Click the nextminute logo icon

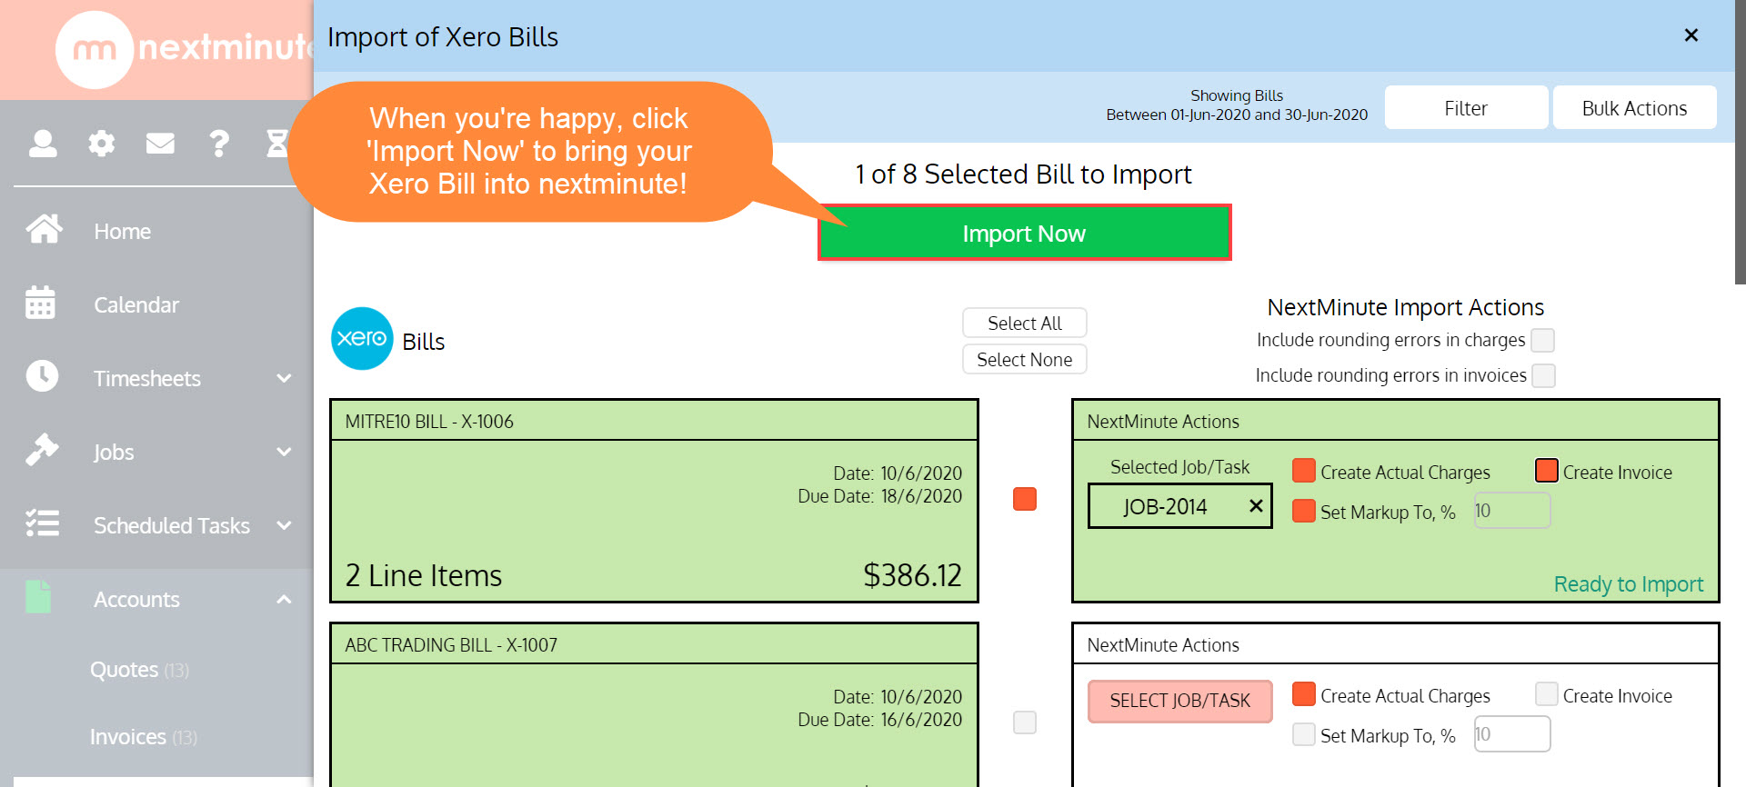[95, 49]
